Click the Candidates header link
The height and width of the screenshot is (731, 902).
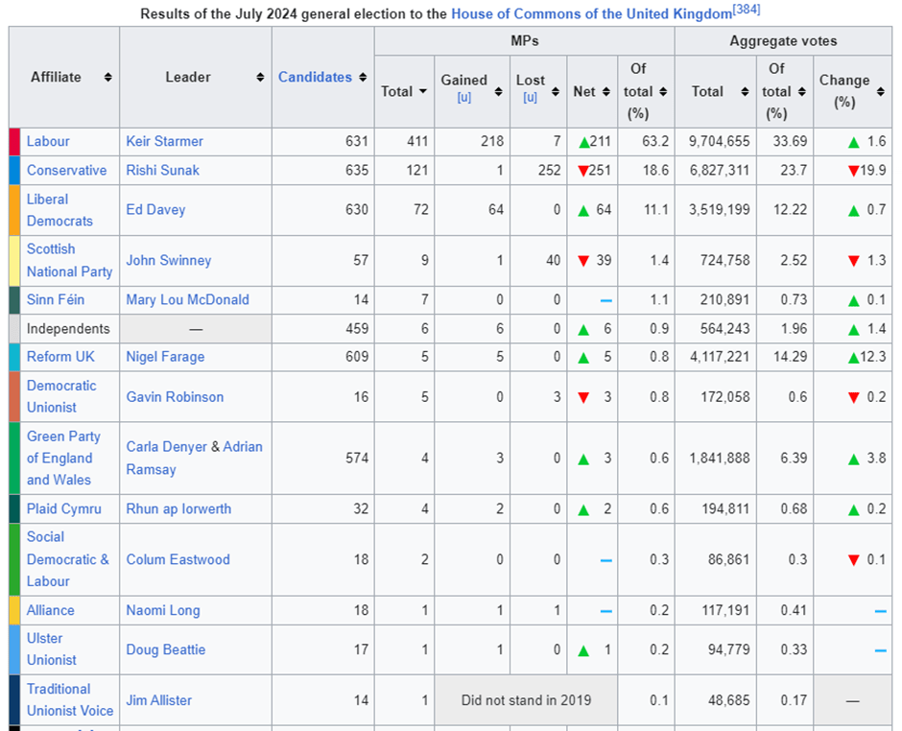315,77
